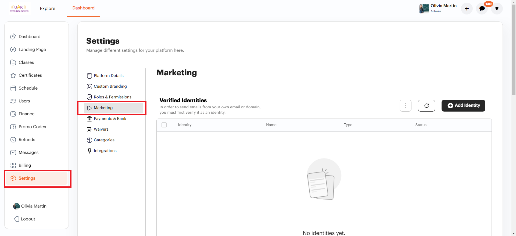
Task: Open the Explore tab
Action: coord(48,8)
